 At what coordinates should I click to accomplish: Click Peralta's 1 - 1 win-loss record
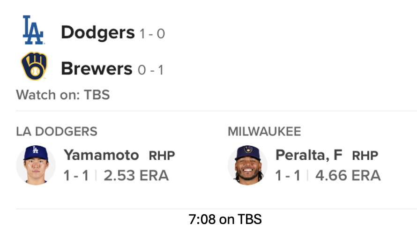coord(288,176)
